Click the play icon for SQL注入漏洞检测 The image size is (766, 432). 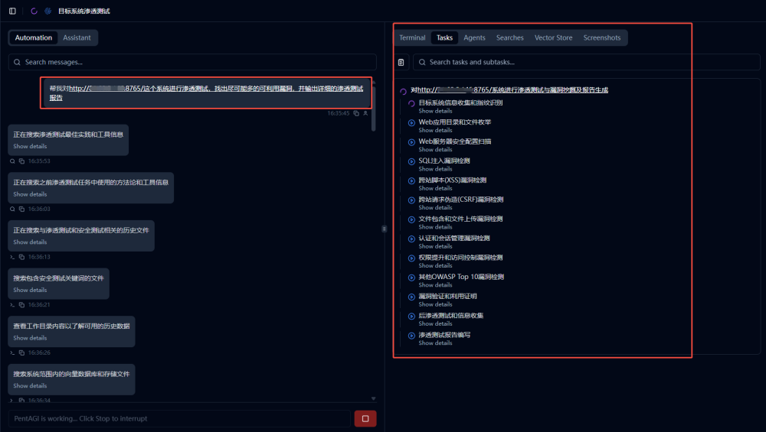point(411,161)
